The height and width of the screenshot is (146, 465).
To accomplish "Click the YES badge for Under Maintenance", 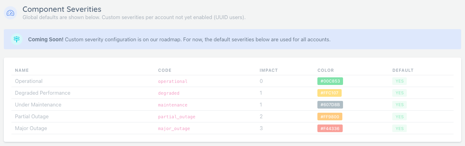I will [x=400, y=105].
